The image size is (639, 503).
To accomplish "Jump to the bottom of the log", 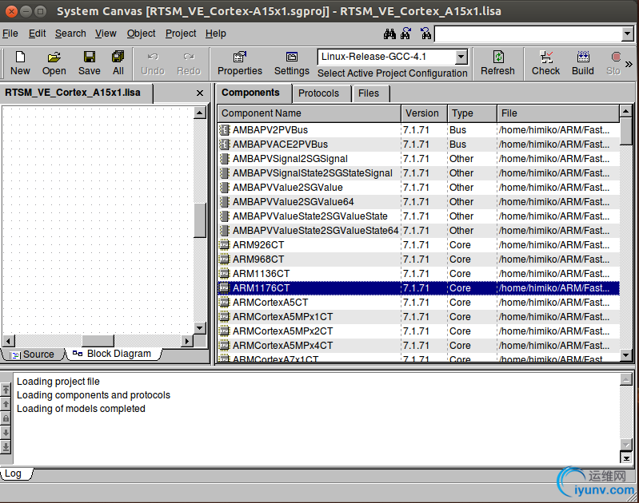I will coord(6,447).
